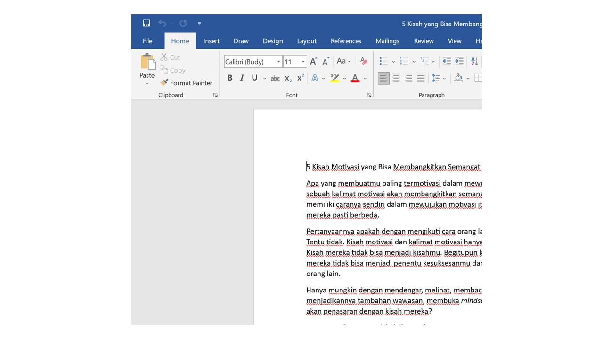Image resolution: width=603 pixels, height=339 pixels.
Task: Toggle Subscript formatting
Action: point(288,79)
